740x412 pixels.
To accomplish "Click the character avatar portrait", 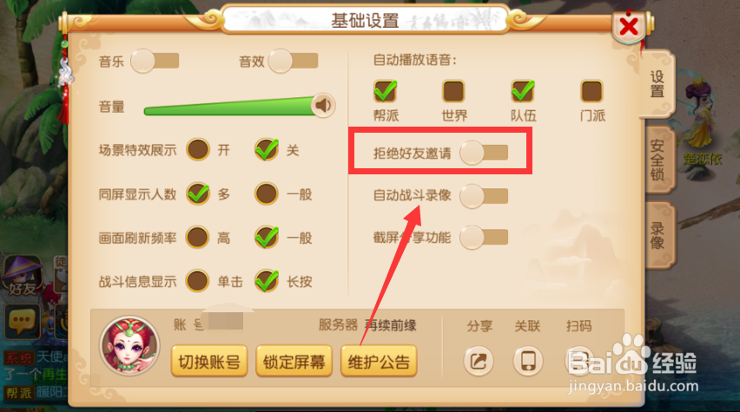I will coord(129,345).
